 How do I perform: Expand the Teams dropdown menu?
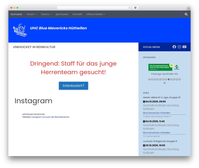pyautogui.click(x=46, y=14)
